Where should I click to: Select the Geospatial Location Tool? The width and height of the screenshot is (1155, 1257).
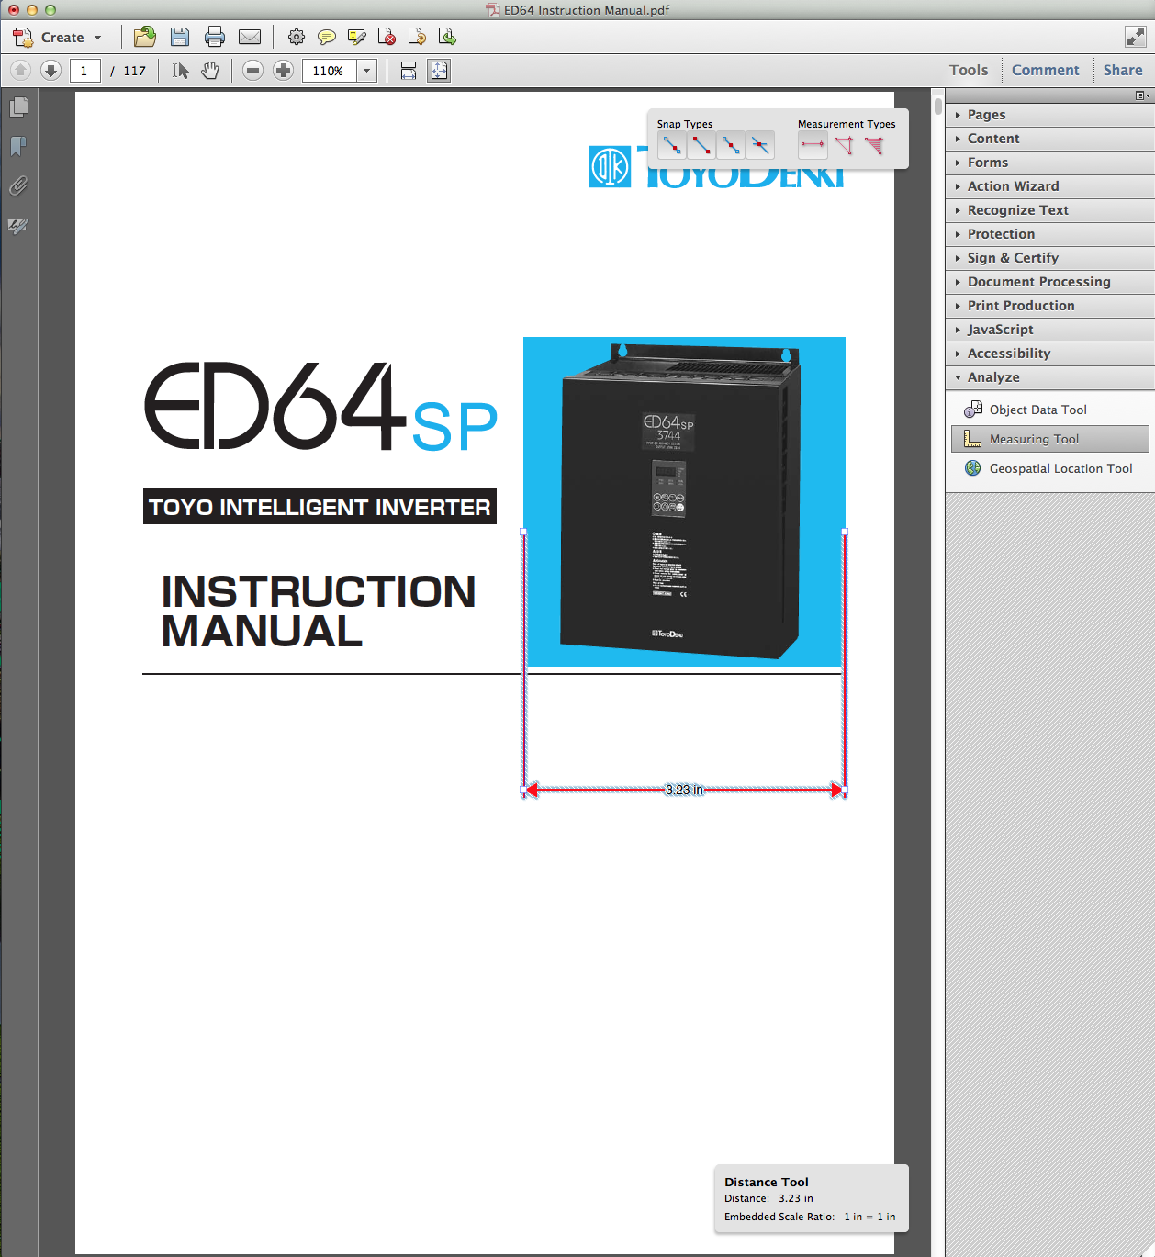click(x=1049, y=468)
